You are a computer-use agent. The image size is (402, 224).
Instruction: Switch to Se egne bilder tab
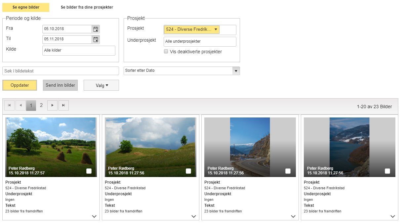click(x=26, y=7)
